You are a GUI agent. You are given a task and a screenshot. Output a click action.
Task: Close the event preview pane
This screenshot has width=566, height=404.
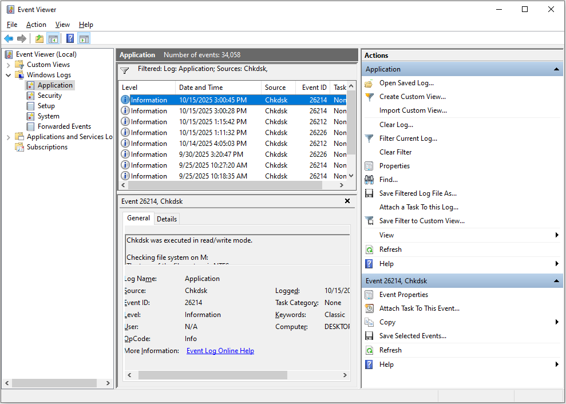(347, 201)
